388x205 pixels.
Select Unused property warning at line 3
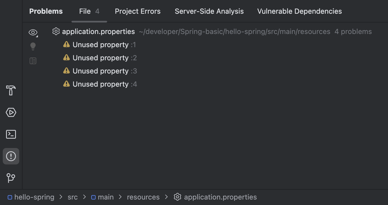[x=101, y=71]
